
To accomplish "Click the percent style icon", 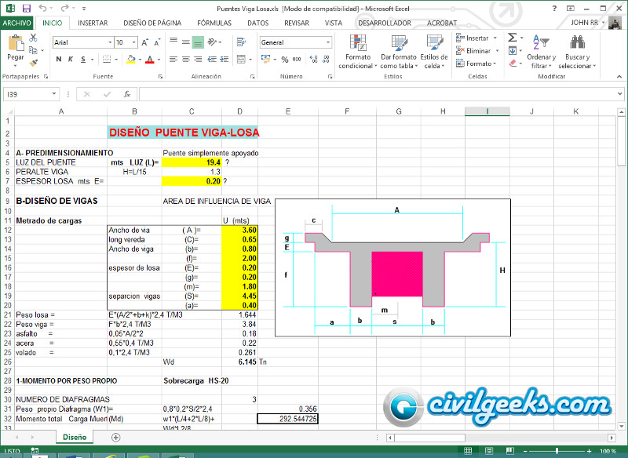I will (286, 59).
